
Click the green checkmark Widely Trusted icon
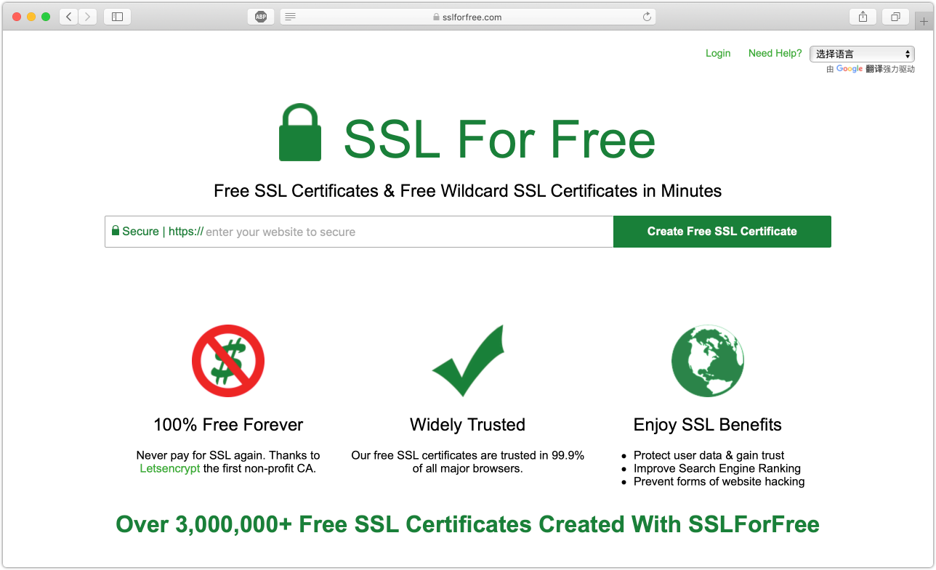point(468,360)
